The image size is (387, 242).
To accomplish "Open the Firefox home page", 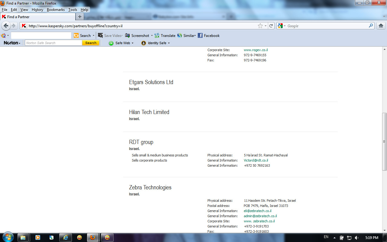I will coord(381,26).
